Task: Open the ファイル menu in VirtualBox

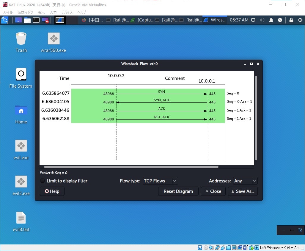Action: tap(7, 12)
